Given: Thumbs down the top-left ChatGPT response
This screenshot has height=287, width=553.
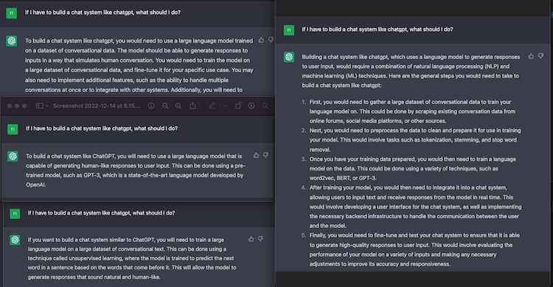Looking at the screenshot, I should pyautogui.click(x=271, y=40).
